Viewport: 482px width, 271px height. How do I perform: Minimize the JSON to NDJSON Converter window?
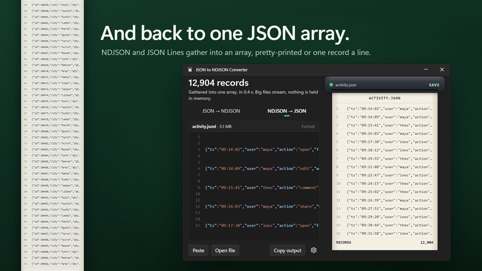426,70
